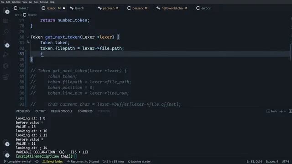Click the terminal prompt input line
The height and width of the screenshot is (164, 292).
[x=46, y=156]
